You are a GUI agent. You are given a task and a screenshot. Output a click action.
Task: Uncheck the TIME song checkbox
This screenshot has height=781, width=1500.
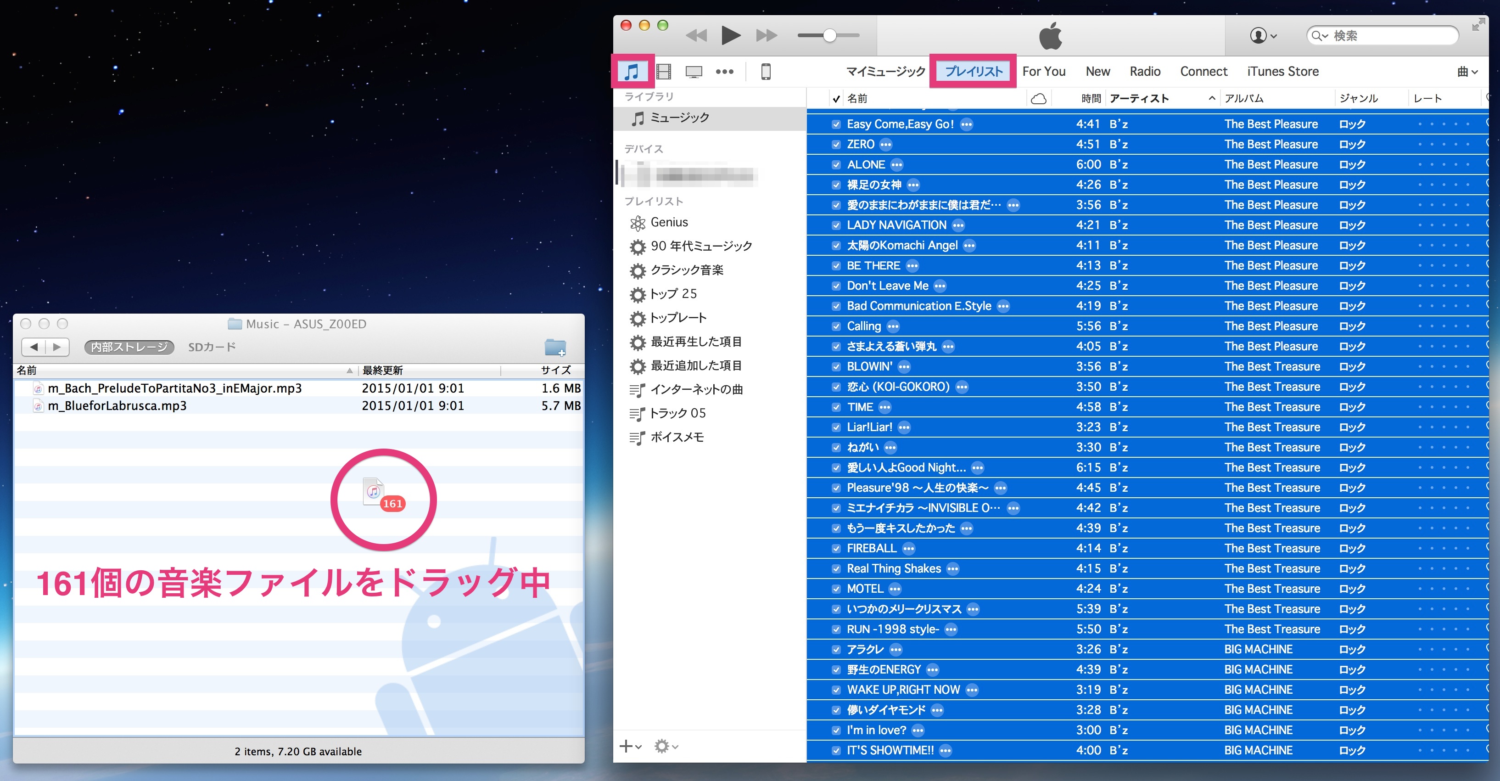click(x=836, y=407)
